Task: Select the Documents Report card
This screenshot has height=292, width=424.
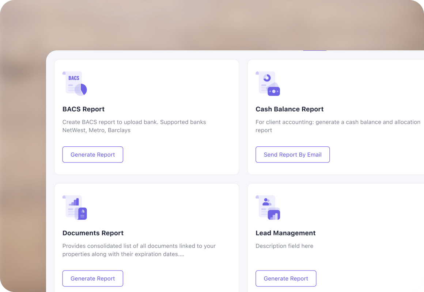Action: coord(147,238)
